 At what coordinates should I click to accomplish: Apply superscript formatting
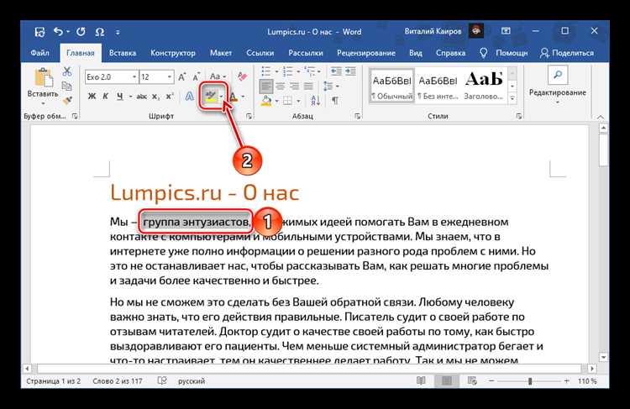coord(170,97)
